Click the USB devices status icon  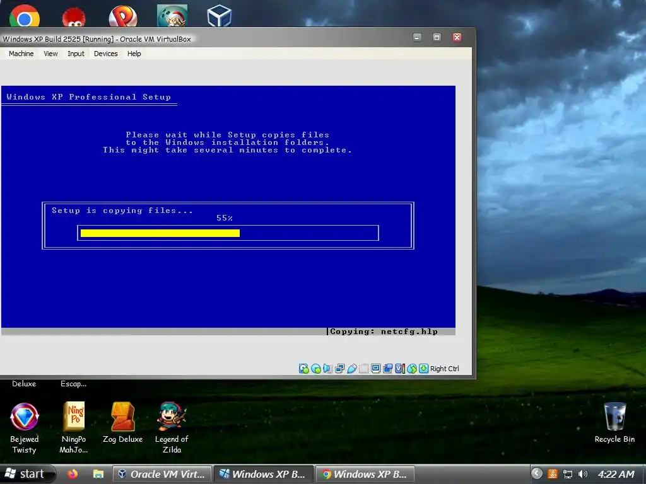click(351, 368)
